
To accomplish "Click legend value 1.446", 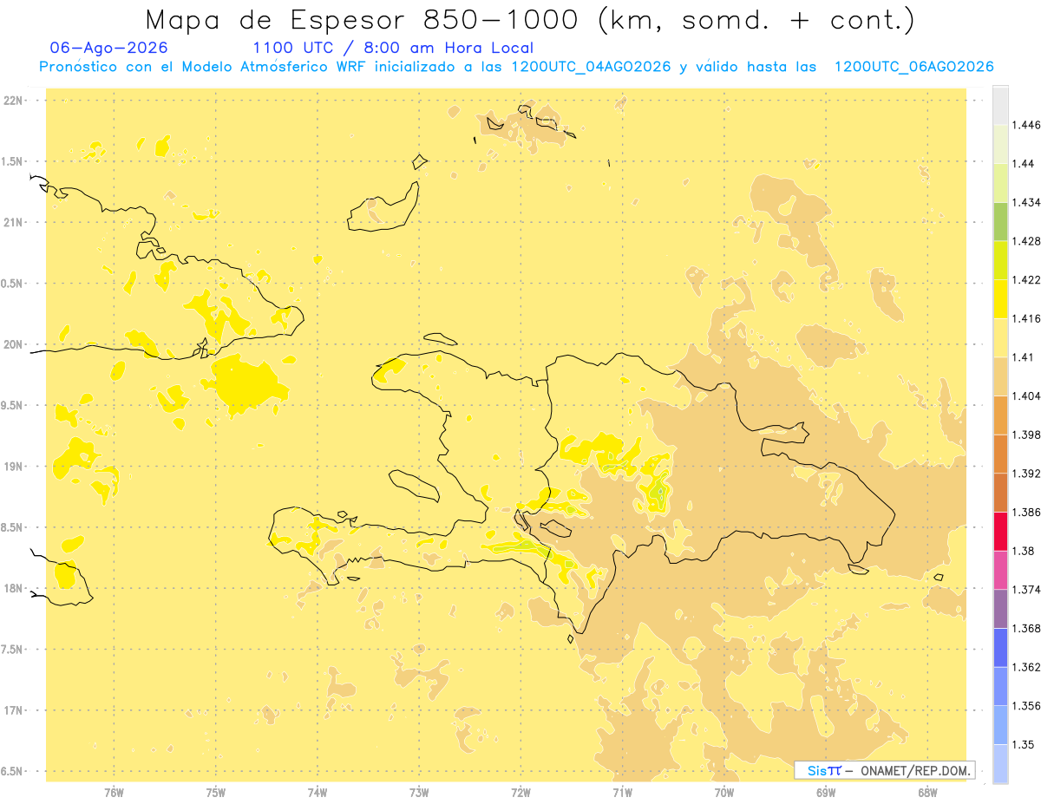I will click(1026, 125).
